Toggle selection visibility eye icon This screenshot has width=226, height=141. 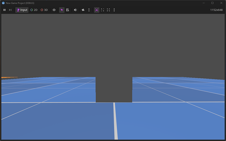coord(54,10)
